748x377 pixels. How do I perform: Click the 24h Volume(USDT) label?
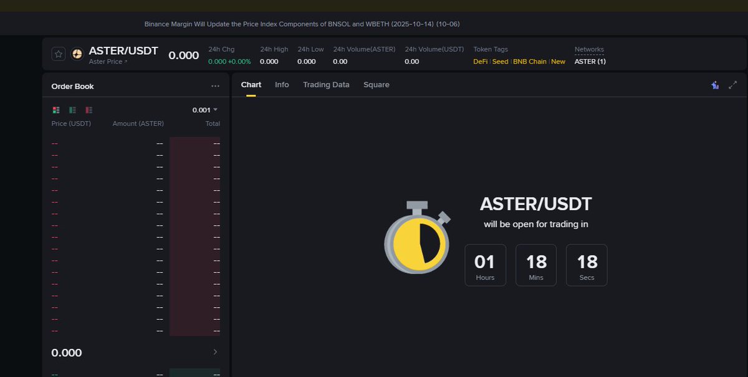(434, 49)
